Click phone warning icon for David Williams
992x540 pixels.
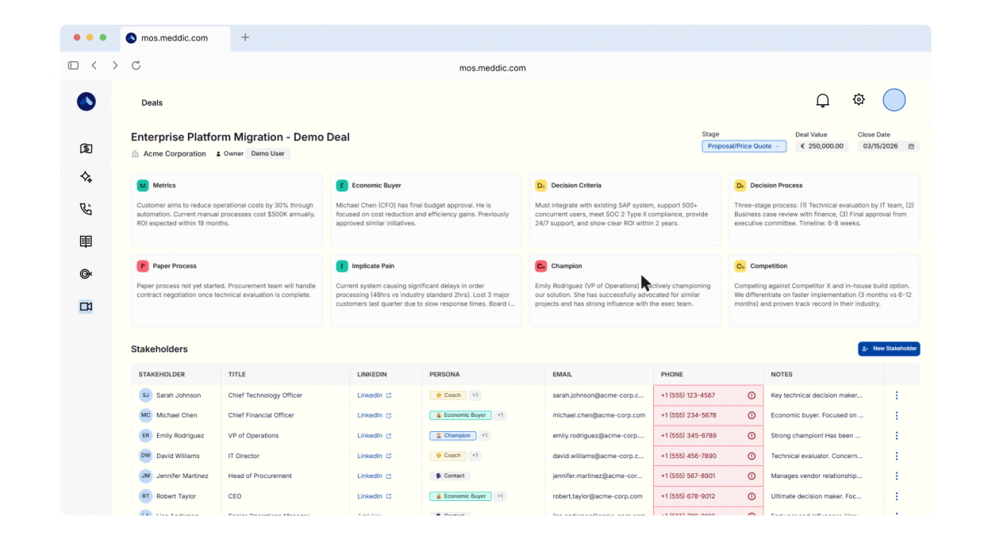pyautogui.click(x=752, y=456)
